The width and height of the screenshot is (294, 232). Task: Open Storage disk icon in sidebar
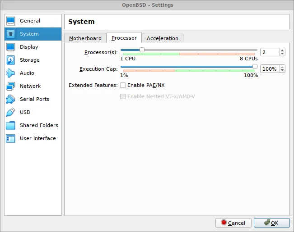click(x=11, y=60)
